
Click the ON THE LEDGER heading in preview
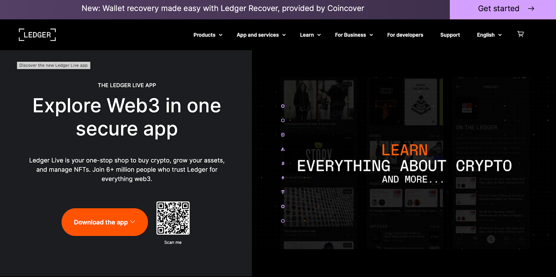pos(476,128)
